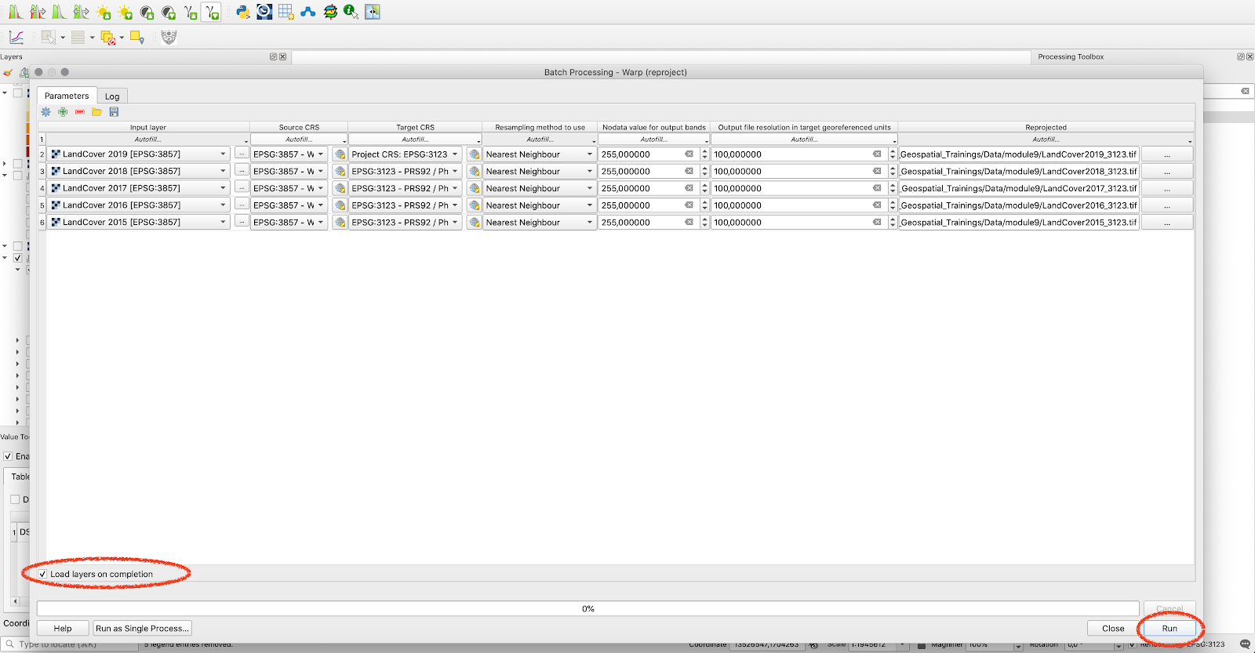The height and width of the screenshot is (653, 1255).
Task: Click the 'Type to locate' search box
Action: click(x=70, y=644)
